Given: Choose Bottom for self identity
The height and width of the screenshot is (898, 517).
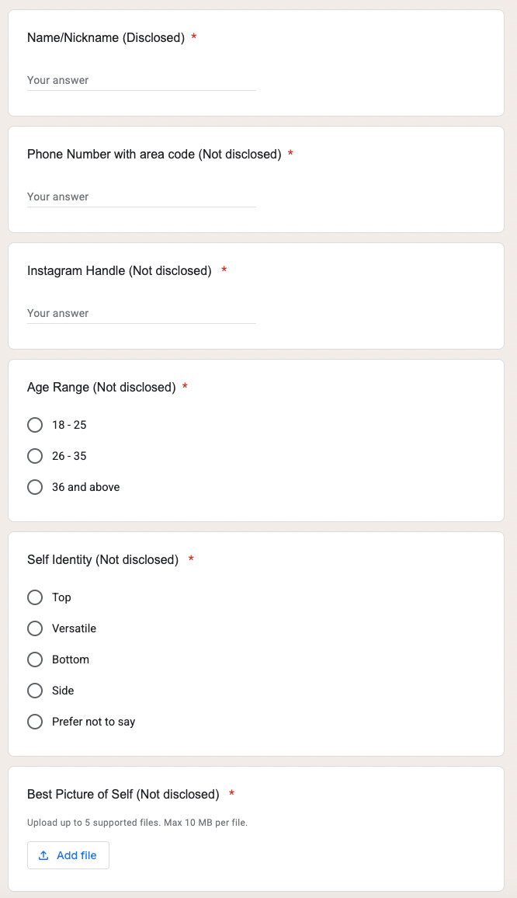Looking at the screenshot, I should [35, 660].
